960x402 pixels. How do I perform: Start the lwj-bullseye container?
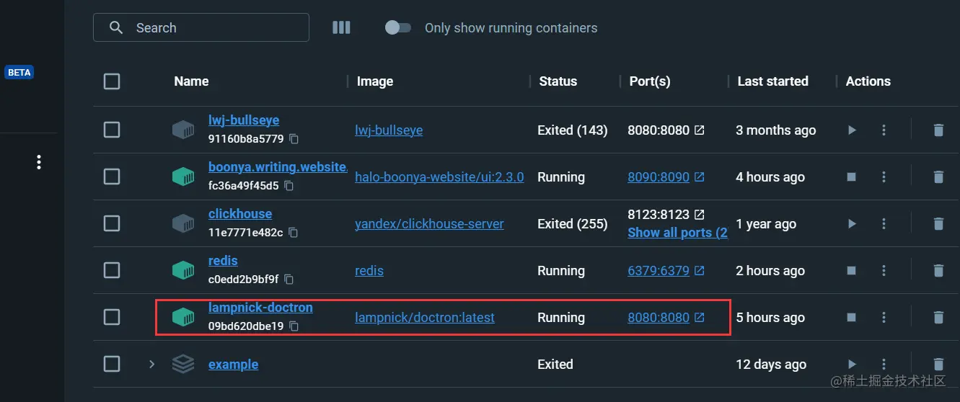tap(852, 130)
